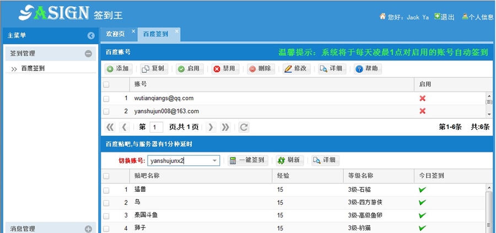
Task: Click the green check for 猛兽 row
Action: pos(422,189)
